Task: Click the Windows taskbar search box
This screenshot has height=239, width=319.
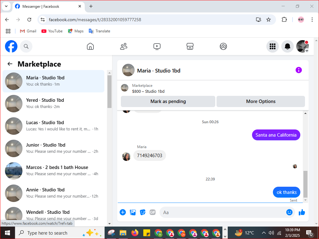Action: coord(60,233)
